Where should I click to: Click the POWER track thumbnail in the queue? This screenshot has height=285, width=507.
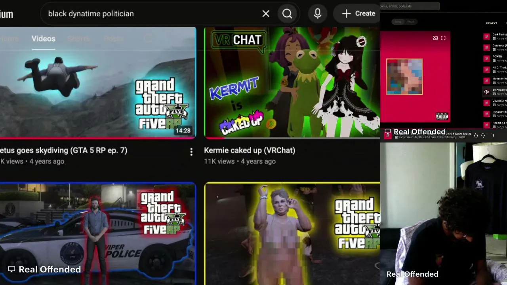[x=486, y=59]
